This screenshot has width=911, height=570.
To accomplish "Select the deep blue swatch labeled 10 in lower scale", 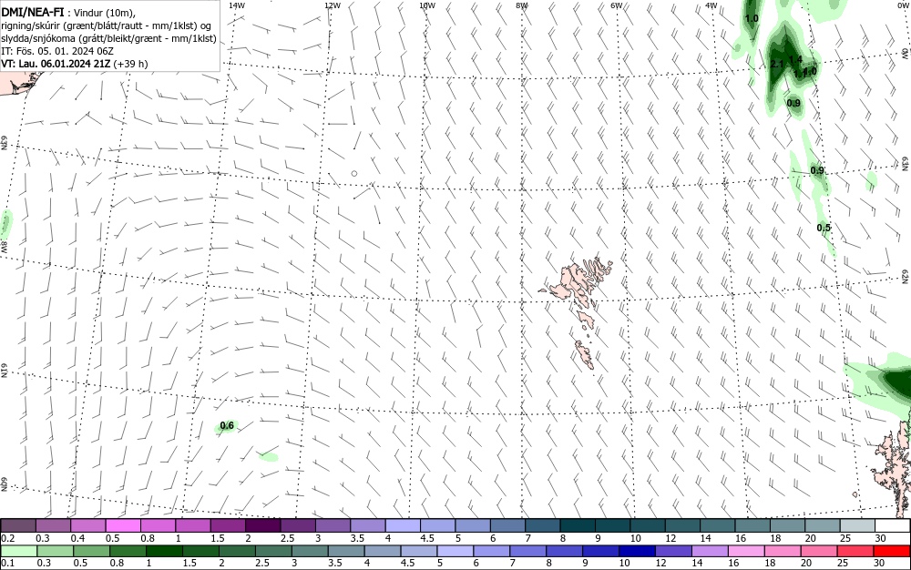I will tap(638, 551).
